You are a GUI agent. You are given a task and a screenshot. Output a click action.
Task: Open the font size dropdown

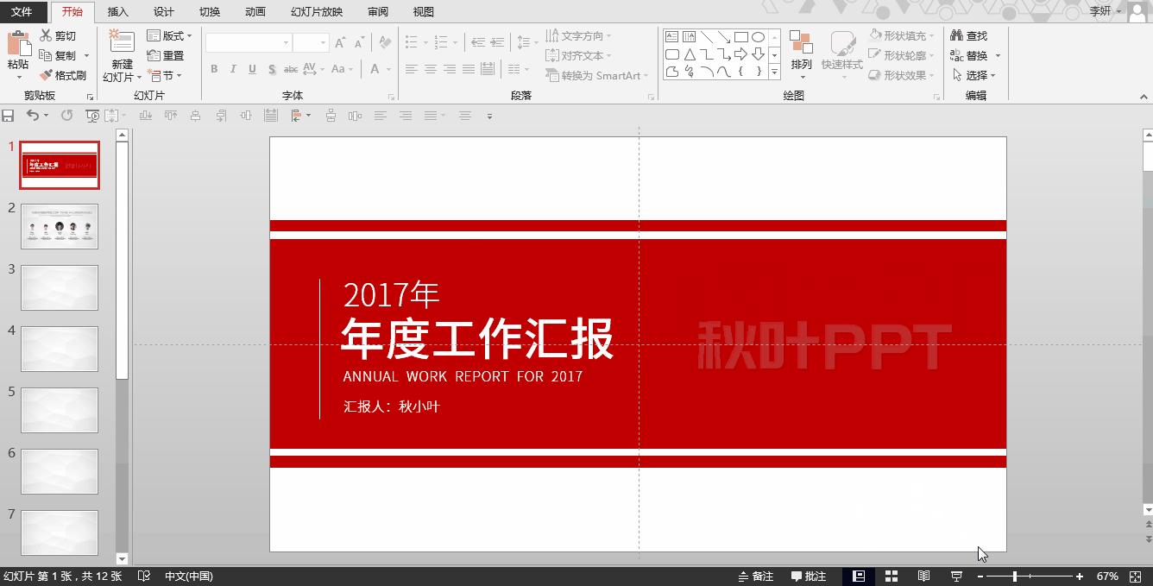(x=324, y=41)
